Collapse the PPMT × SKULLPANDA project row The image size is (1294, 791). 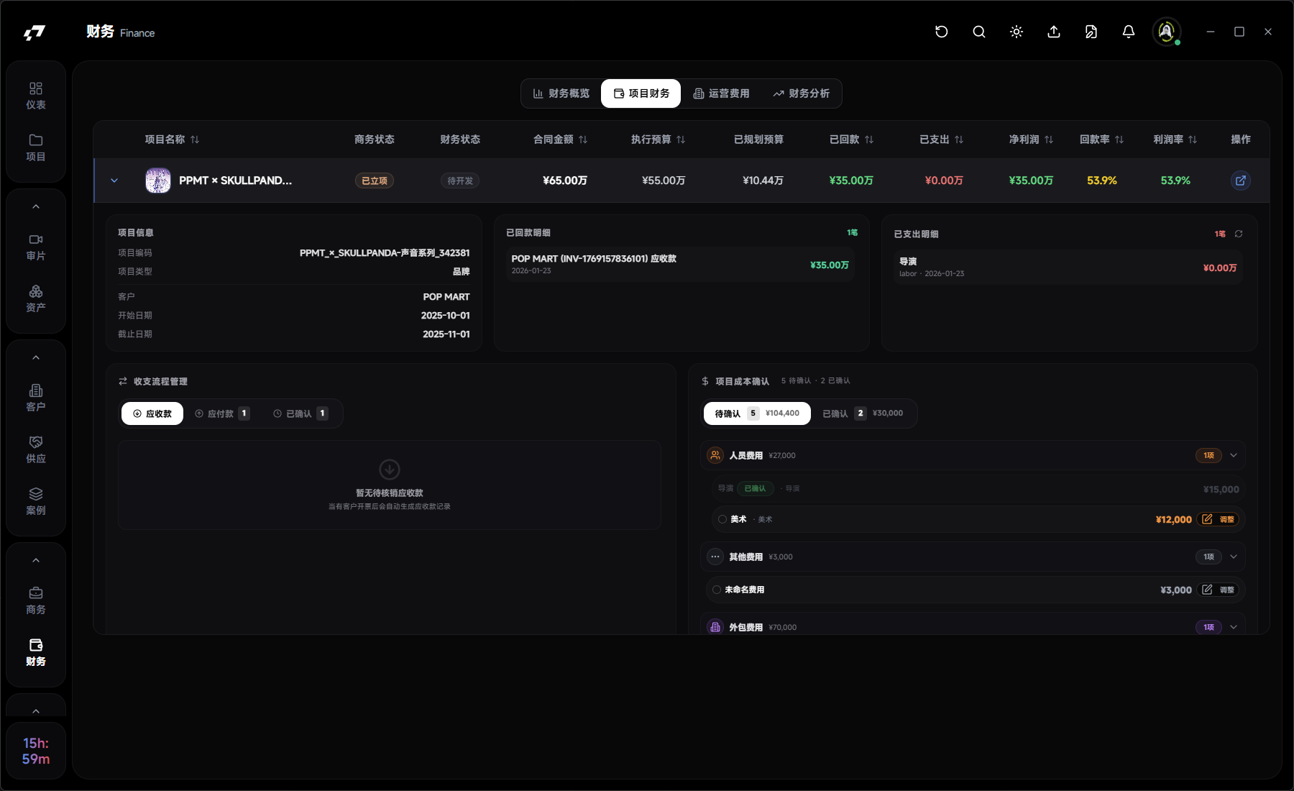tap(114, 180)
